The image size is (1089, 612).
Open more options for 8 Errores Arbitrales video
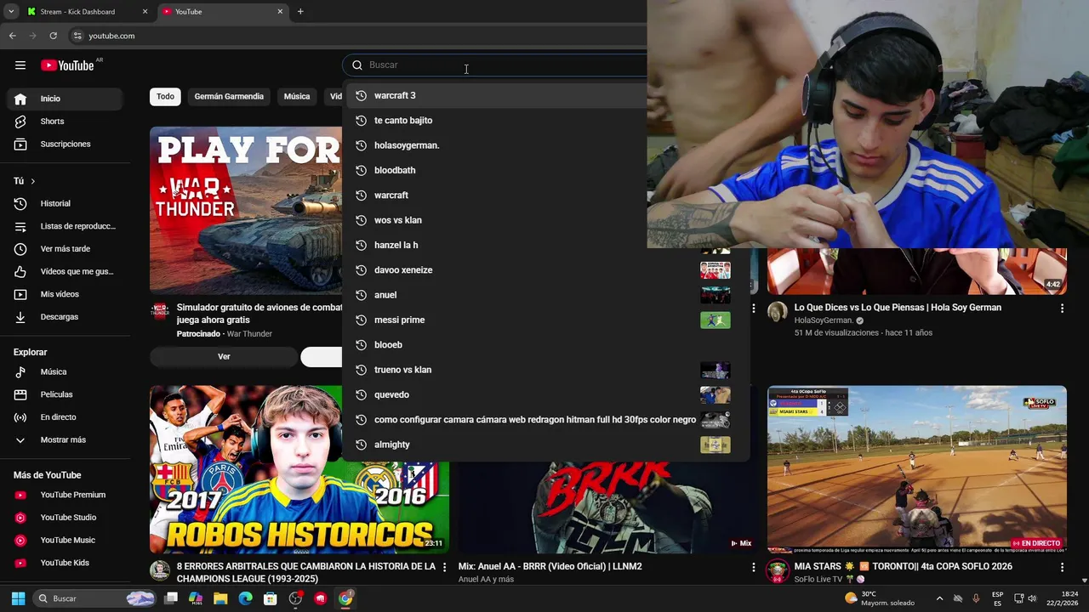(x=444, y=567)
